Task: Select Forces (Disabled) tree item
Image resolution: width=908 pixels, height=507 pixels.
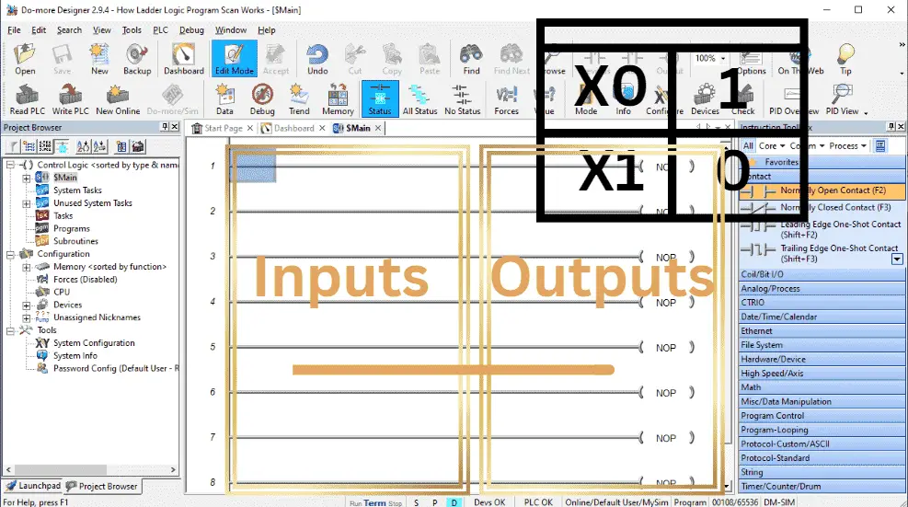Action: tap(86, 280)
